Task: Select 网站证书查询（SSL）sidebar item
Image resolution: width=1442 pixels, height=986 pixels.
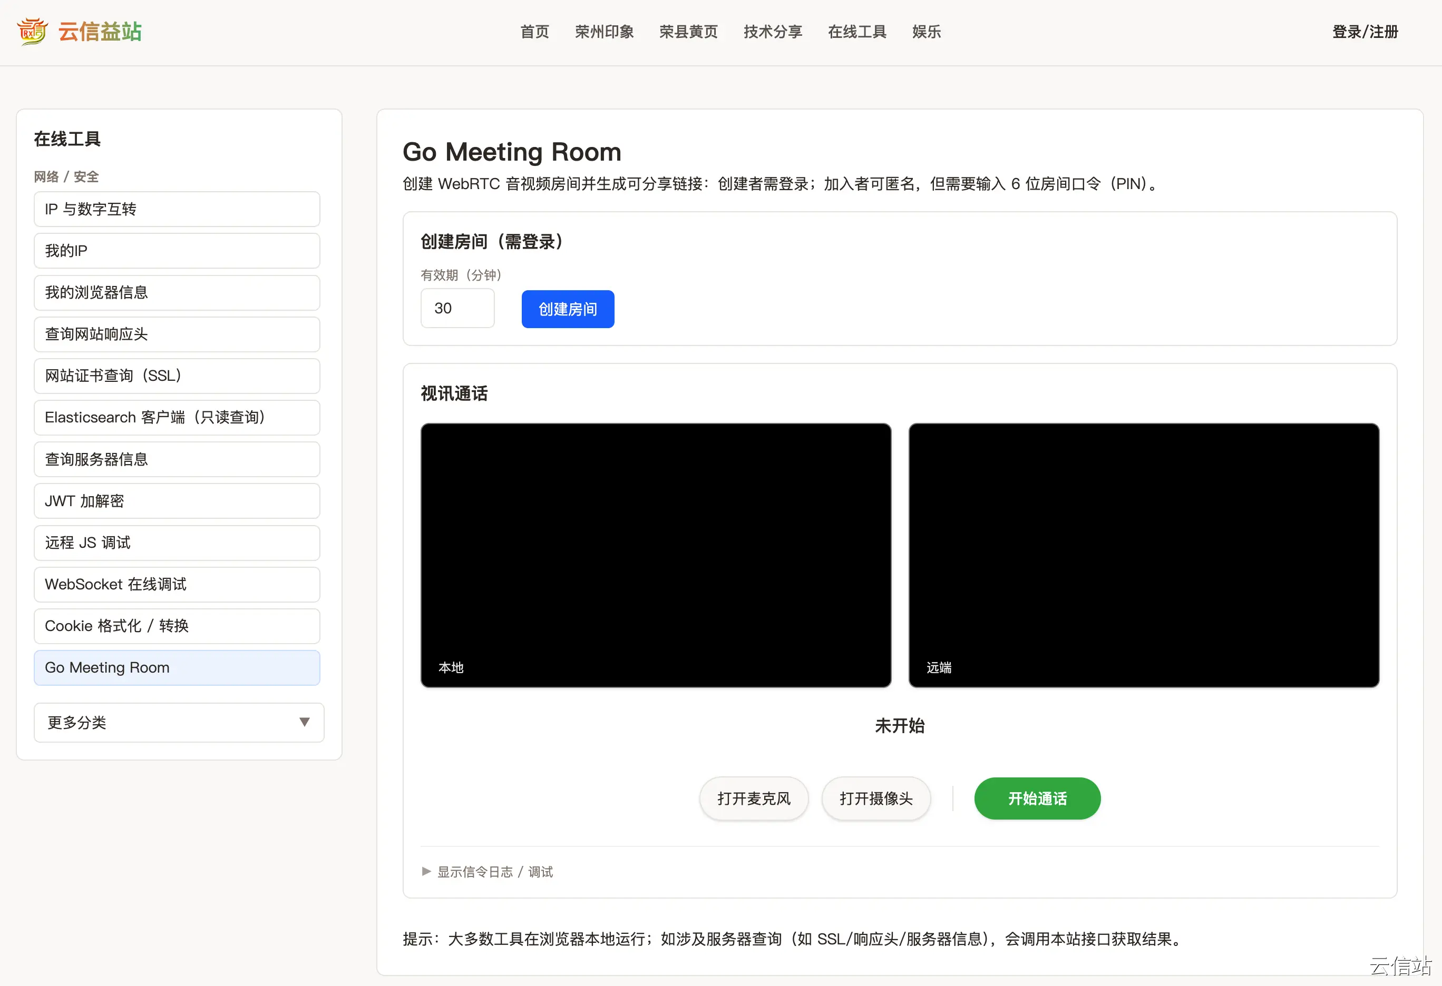Action: click(x=177, y=375)
